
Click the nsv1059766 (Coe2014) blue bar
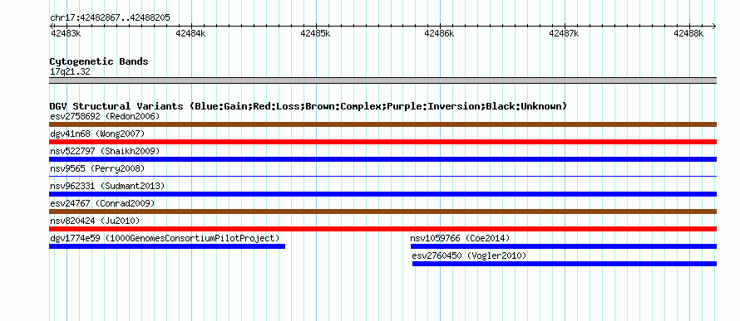(564, 246)
